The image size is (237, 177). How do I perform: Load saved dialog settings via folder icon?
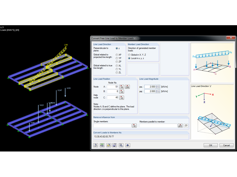[109, 145]
